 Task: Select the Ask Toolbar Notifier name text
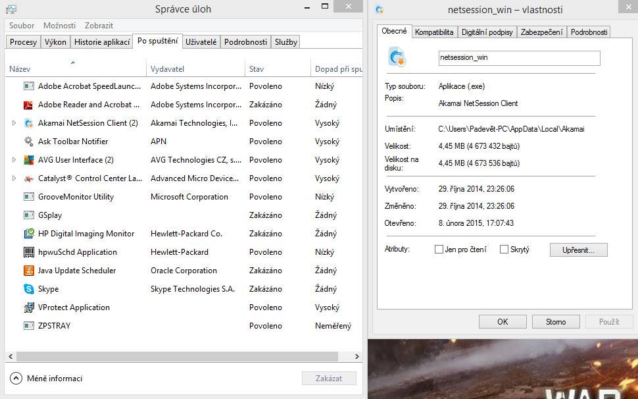(73, 142)
